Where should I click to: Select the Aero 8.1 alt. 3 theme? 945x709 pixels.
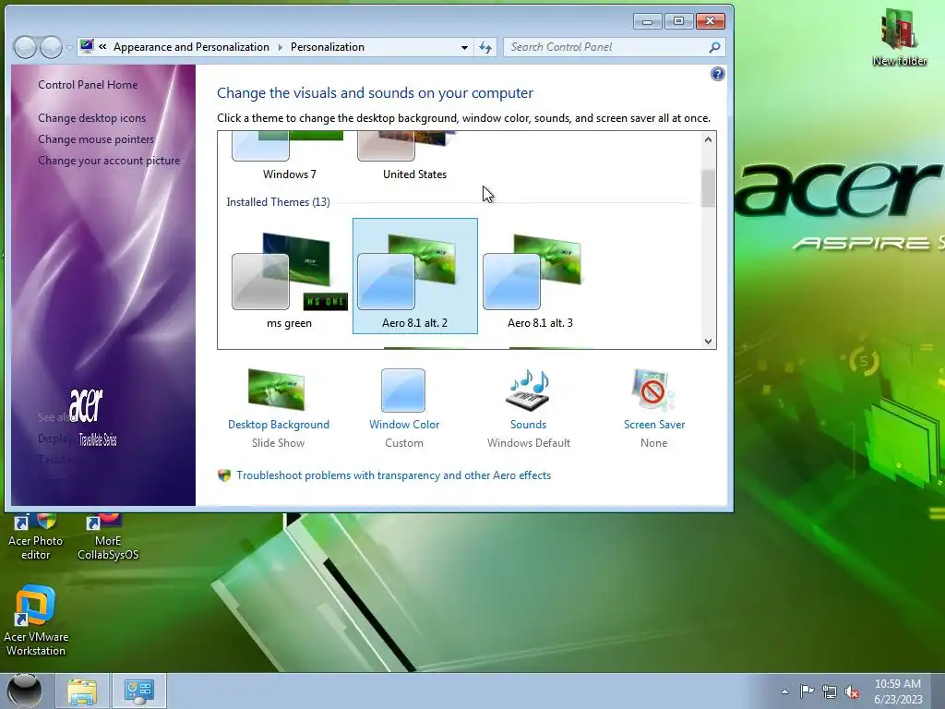pos(540,276)
